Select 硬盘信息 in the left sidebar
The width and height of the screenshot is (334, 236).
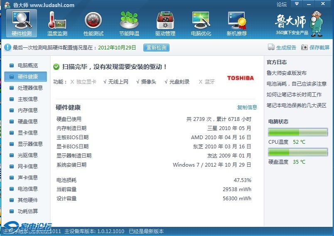tap(27, 122)
